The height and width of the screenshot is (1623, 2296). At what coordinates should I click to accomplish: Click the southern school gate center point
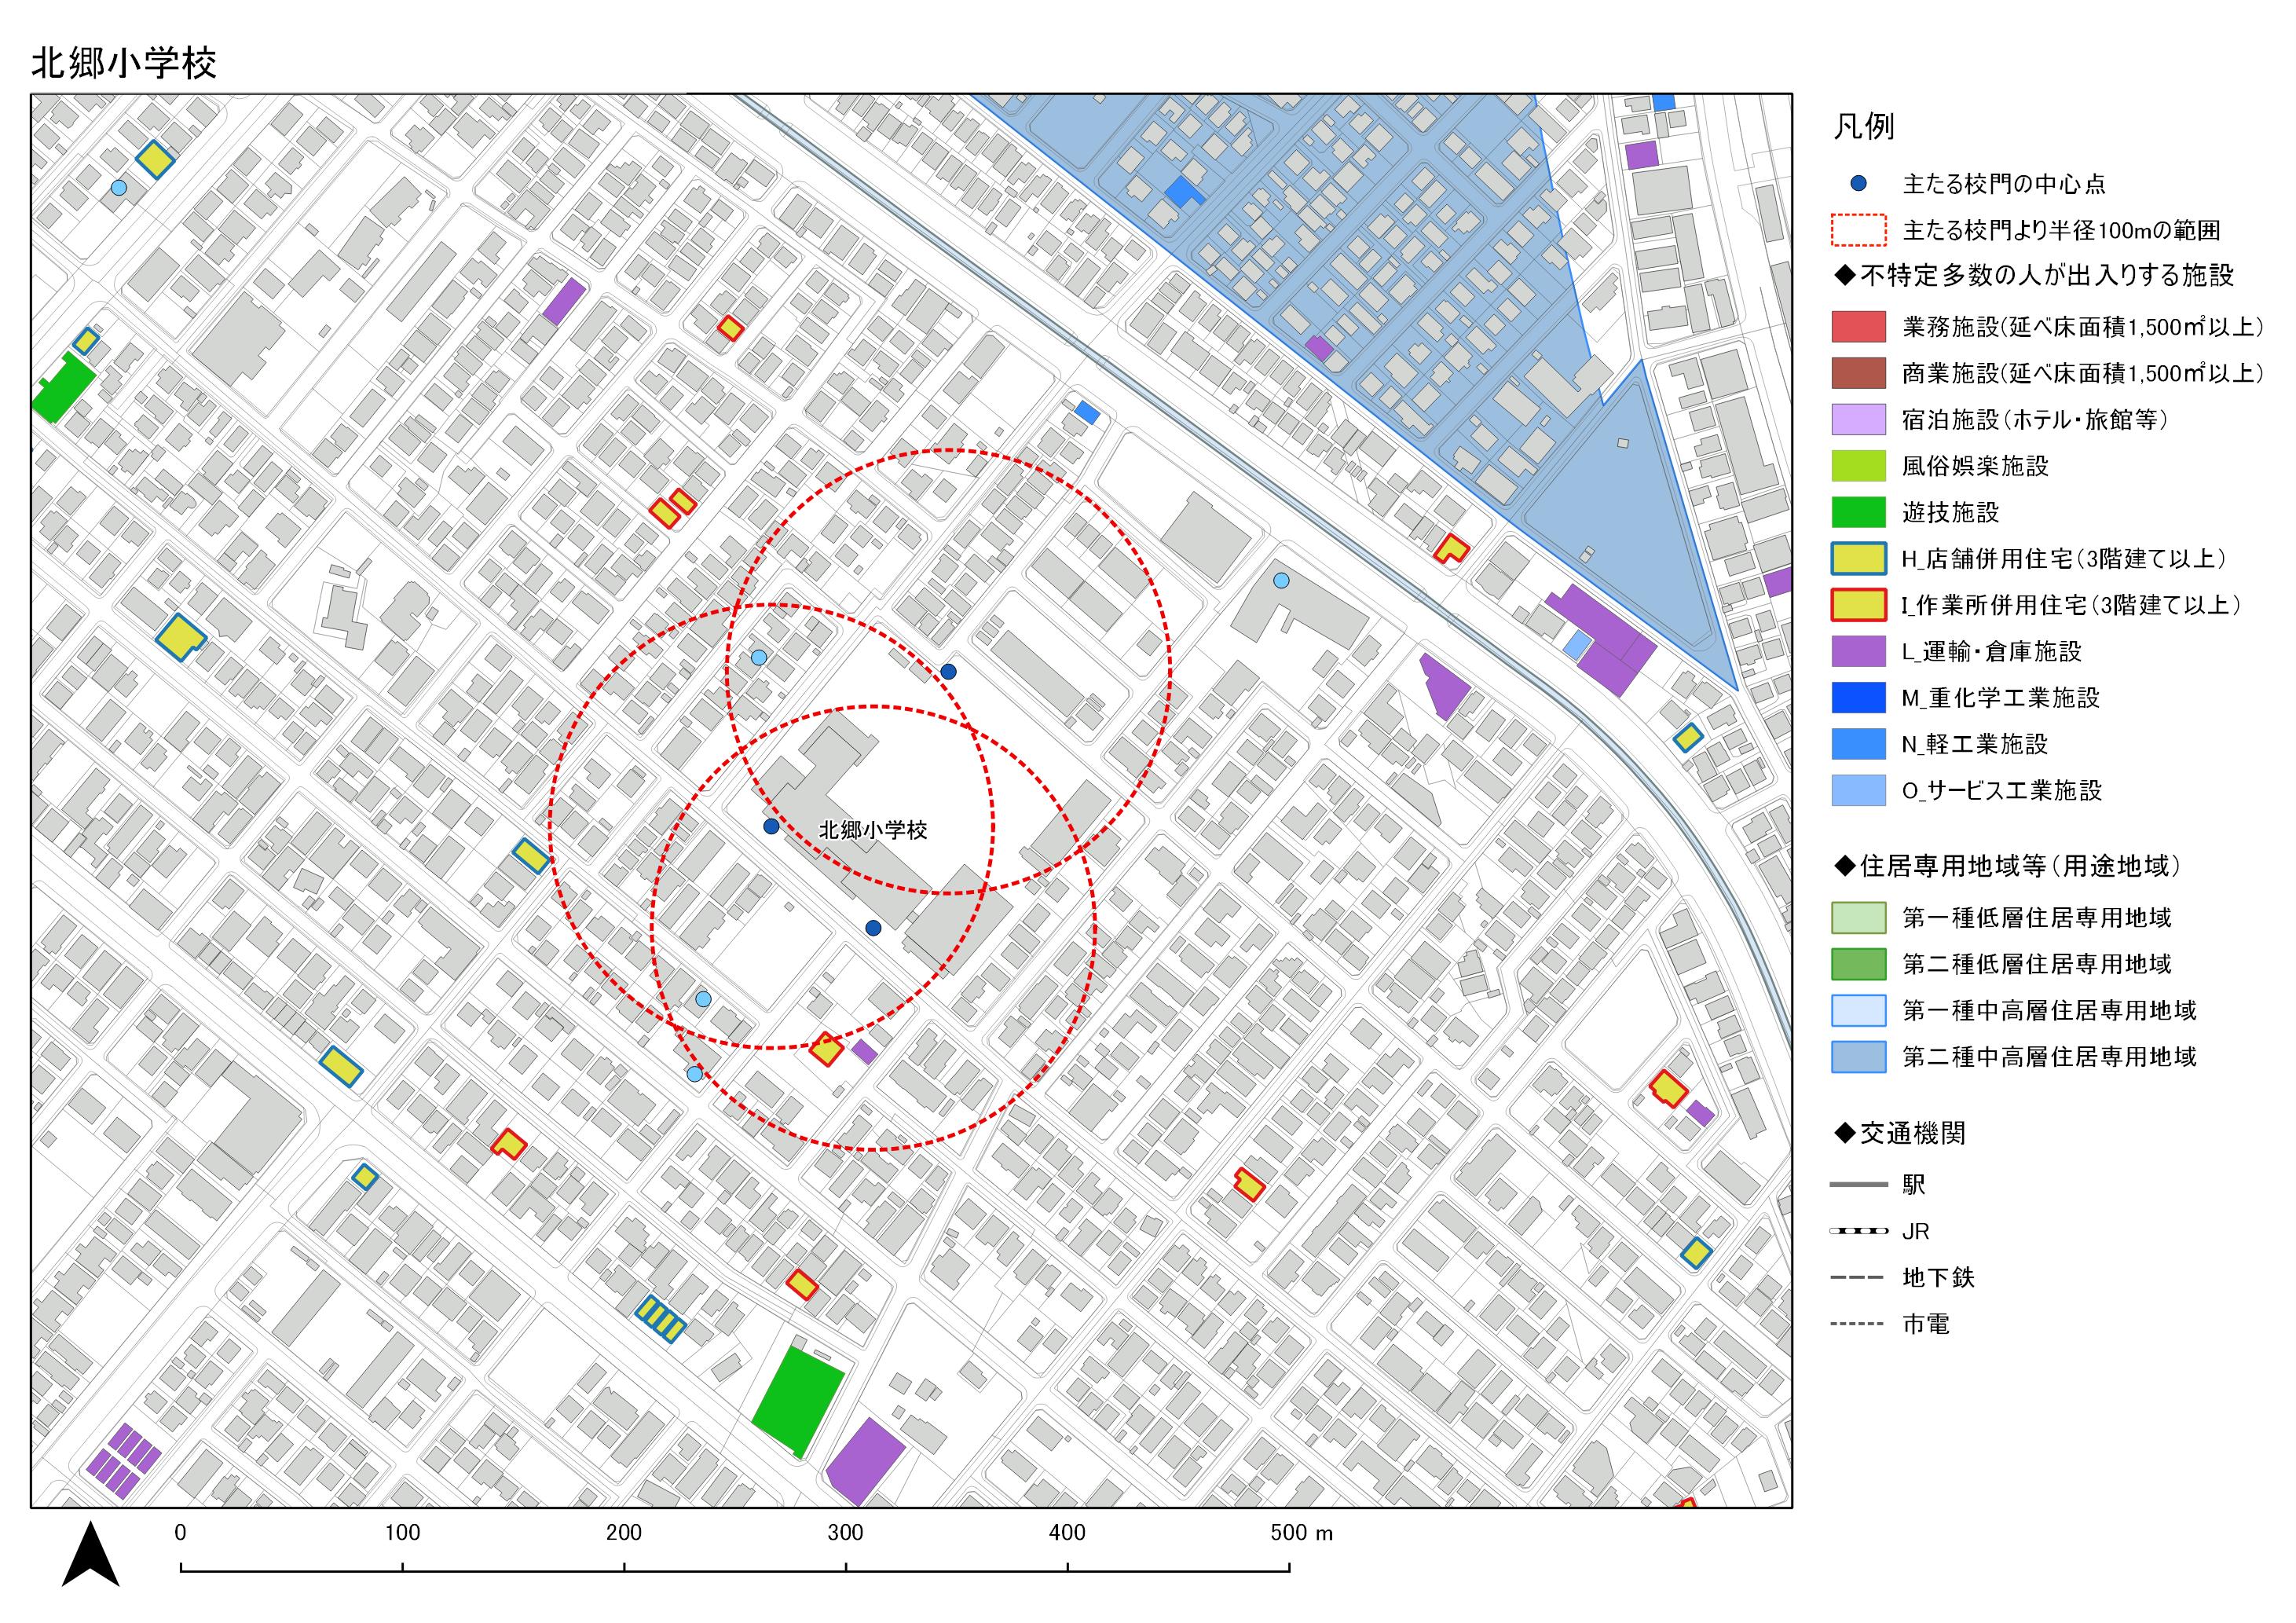point(873,929)
